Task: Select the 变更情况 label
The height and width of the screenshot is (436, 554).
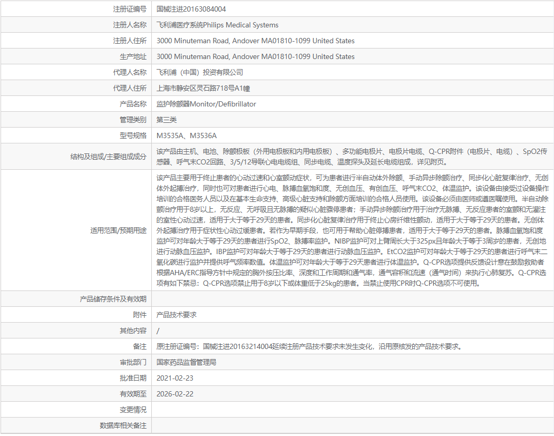Action: point(133,410)
